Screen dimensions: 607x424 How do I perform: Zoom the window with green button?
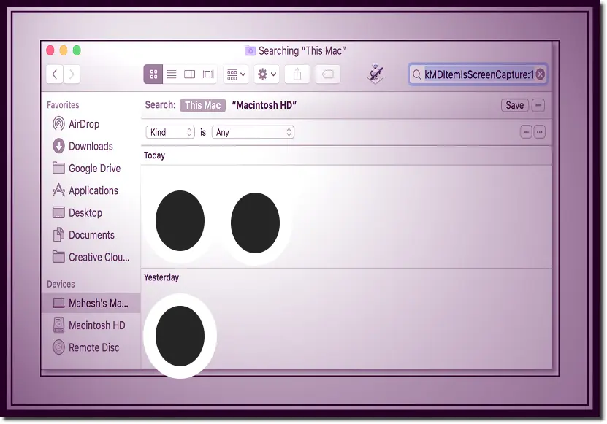click(77, 50)
